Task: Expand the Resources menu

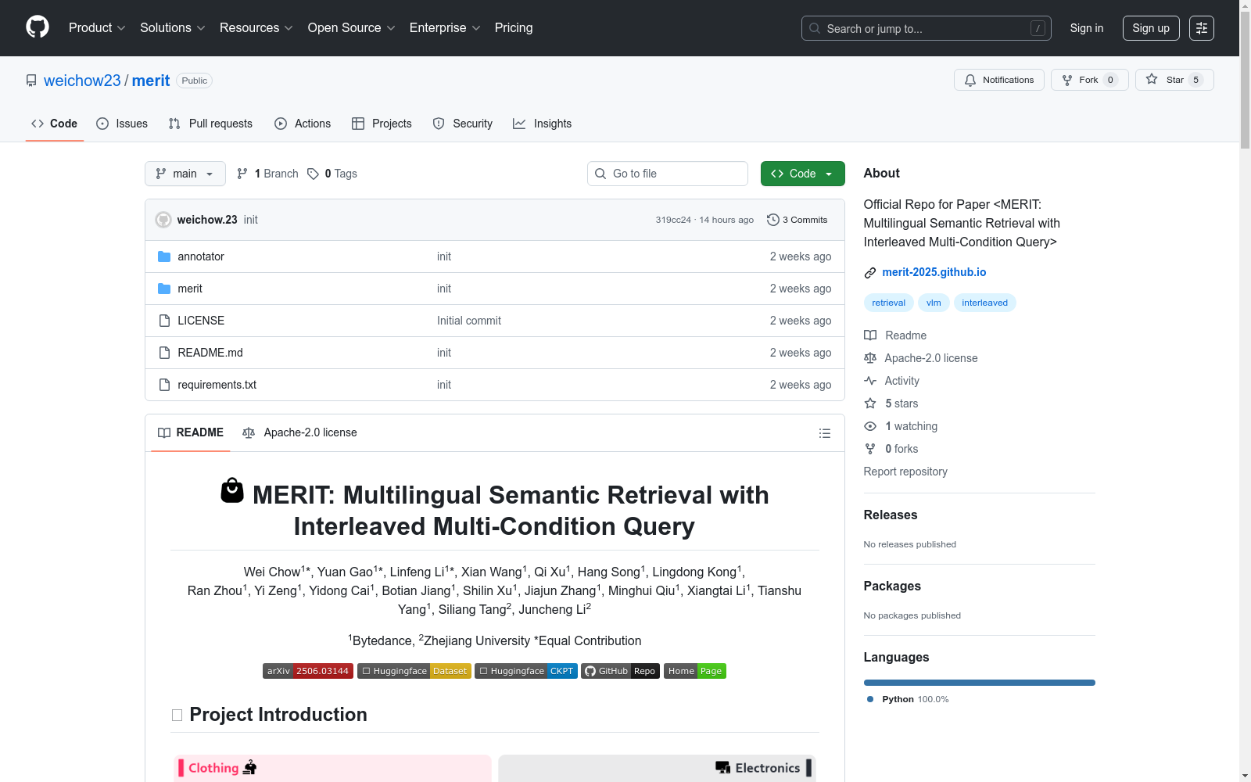Action: 256,28
